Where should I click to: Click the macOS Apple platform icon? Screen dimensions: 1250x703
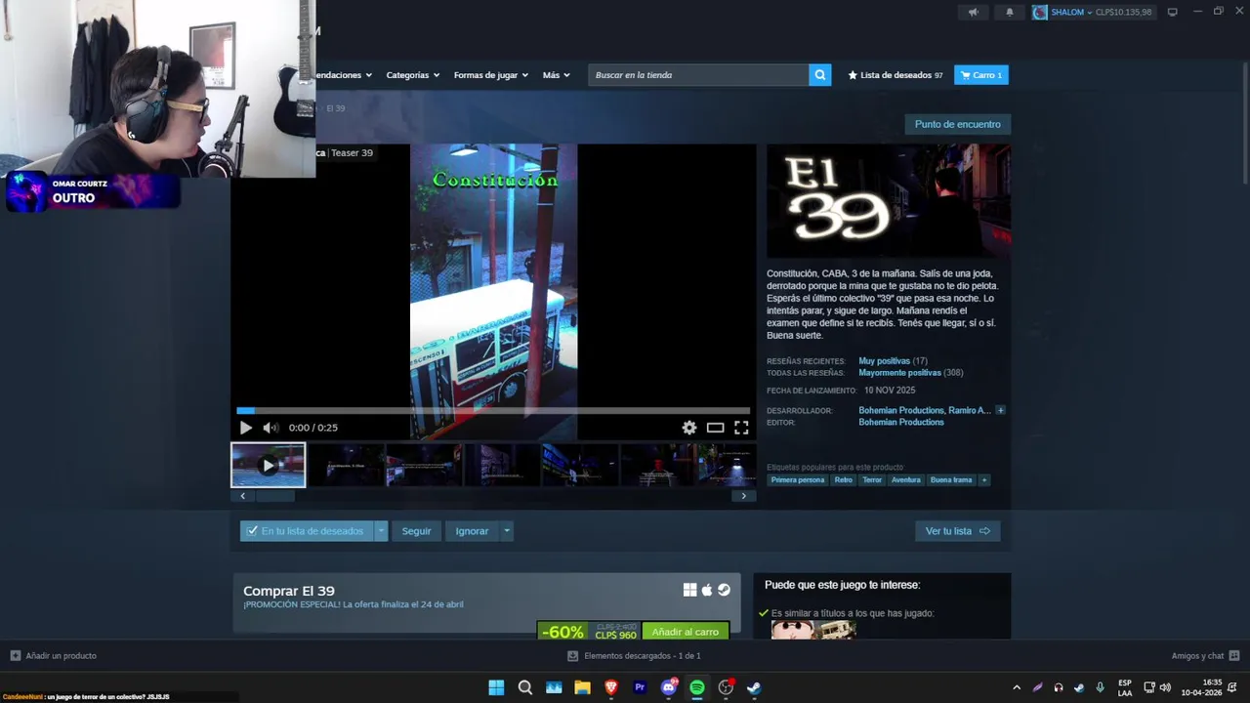pyautogui.click(x=707, y=590)
